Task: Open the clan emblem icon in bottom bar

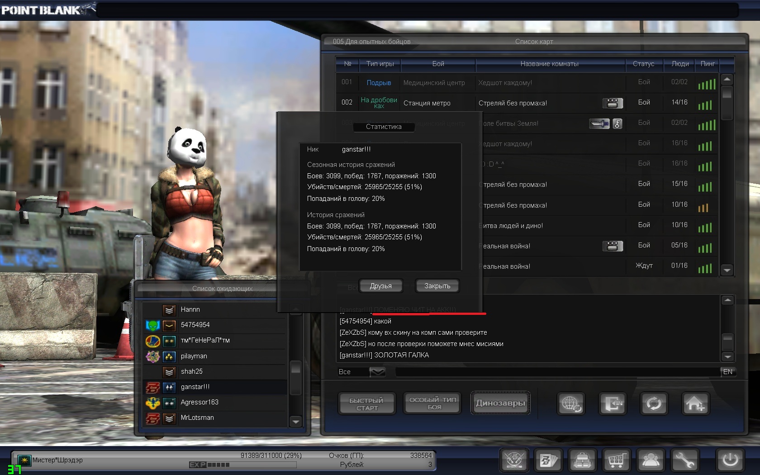Action: [514, 461]
